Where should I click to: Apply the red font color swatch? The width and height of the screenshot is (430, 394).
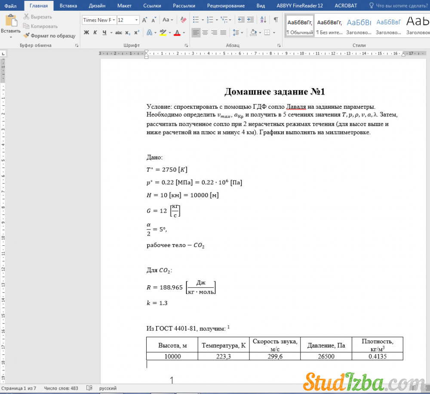pos(177,33)
